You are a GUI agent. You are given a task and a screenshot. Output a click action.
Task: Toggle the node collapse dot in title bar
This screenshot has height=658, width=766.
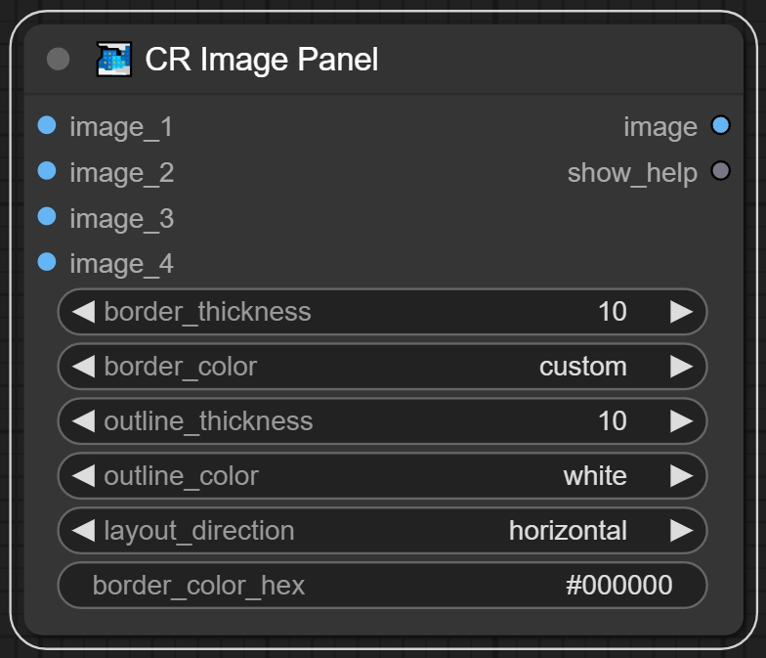coord(59,60)
